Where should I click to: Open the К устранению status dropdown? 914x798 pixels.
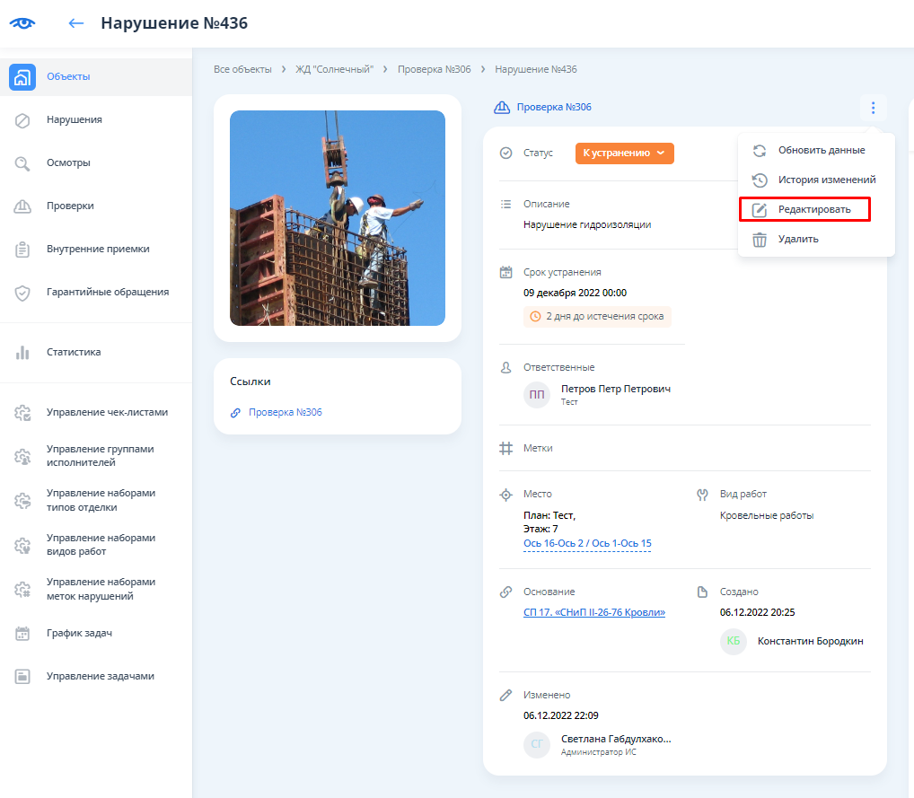(x=624, y=153)
